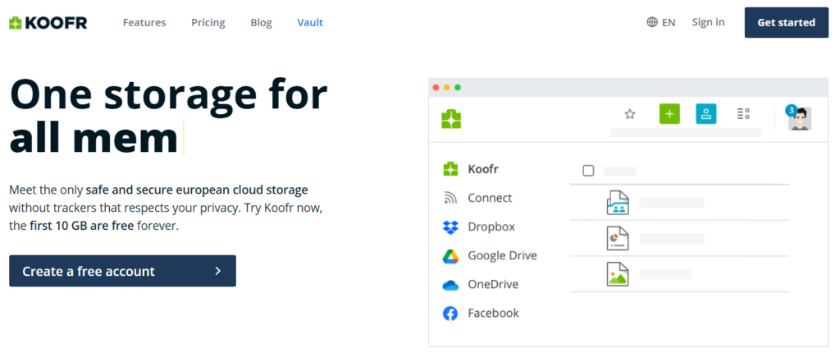Open the EN language selector
The height and width of the screenshot is (362, 840).
pyautogui.click(x=660, y=22)
